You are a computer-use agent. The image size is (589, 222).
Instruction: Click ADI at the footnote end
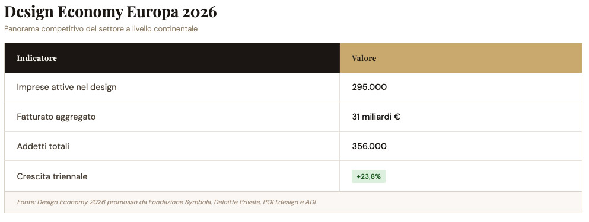coord(311,202)
